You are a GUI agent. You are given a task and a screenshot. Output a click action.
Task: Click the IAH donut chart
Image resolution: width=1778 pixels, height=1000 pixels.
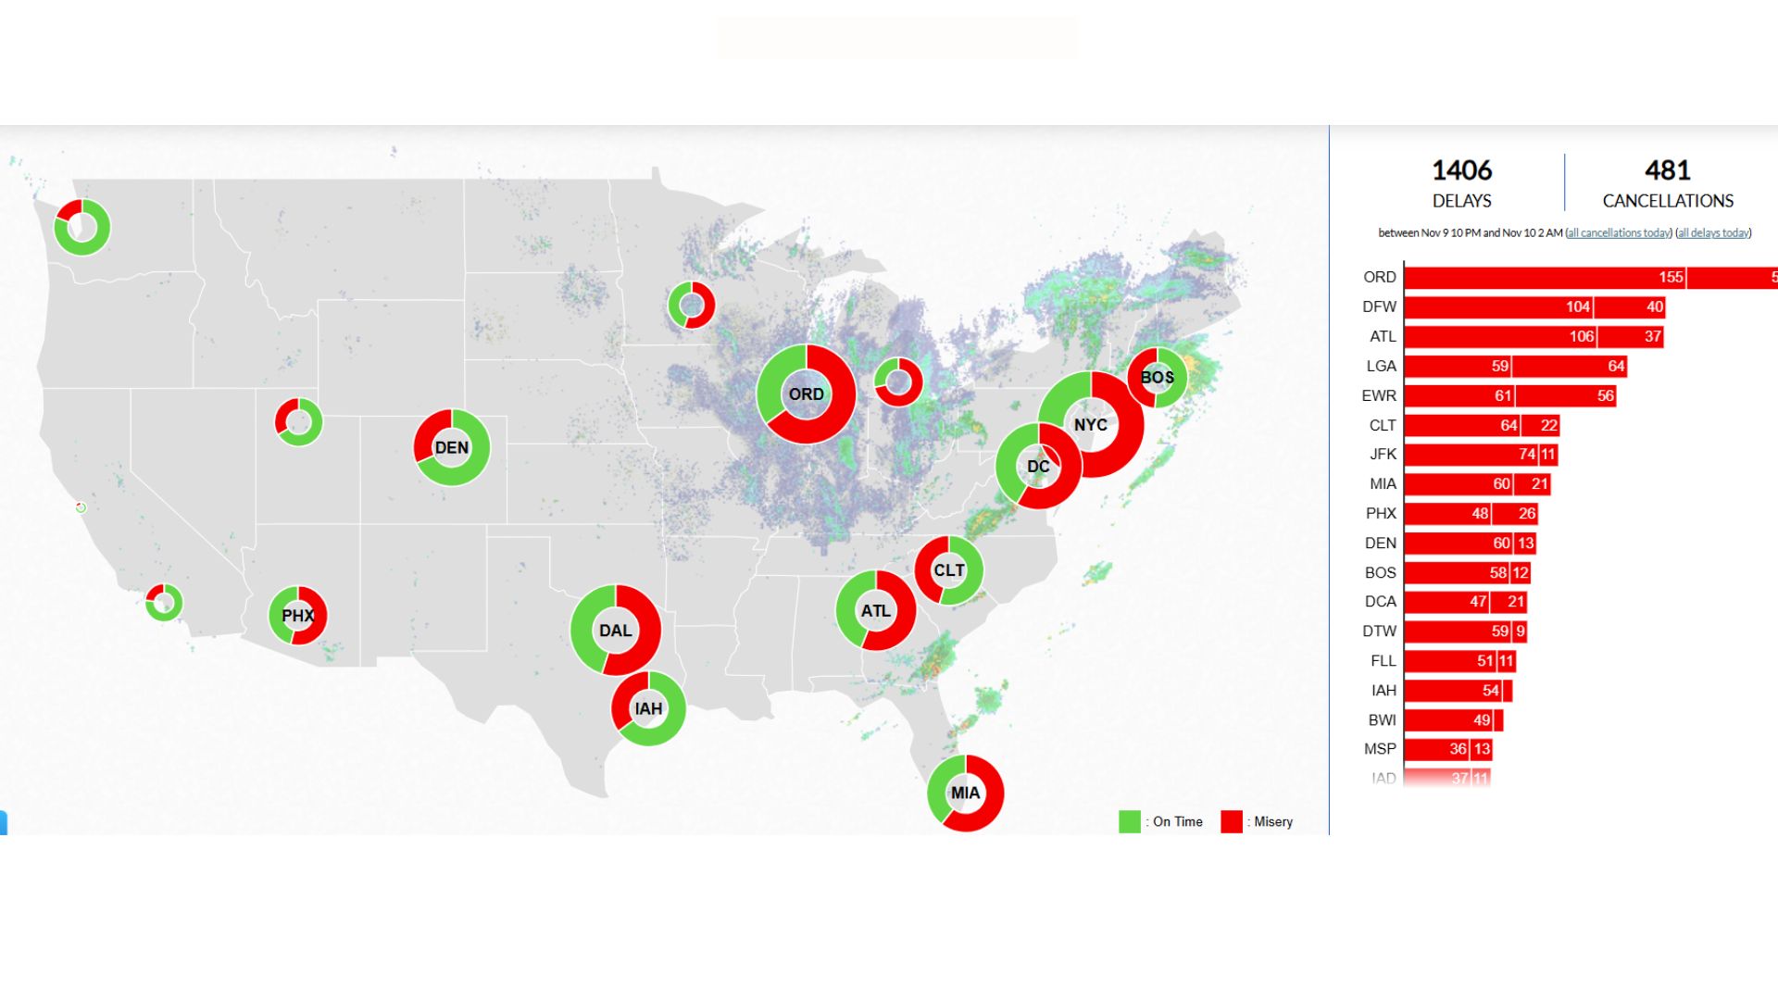(647, 708)
